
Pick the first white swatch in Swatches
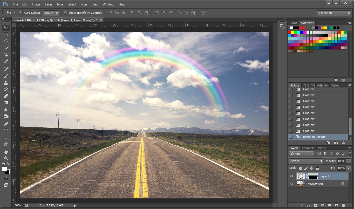291,28
